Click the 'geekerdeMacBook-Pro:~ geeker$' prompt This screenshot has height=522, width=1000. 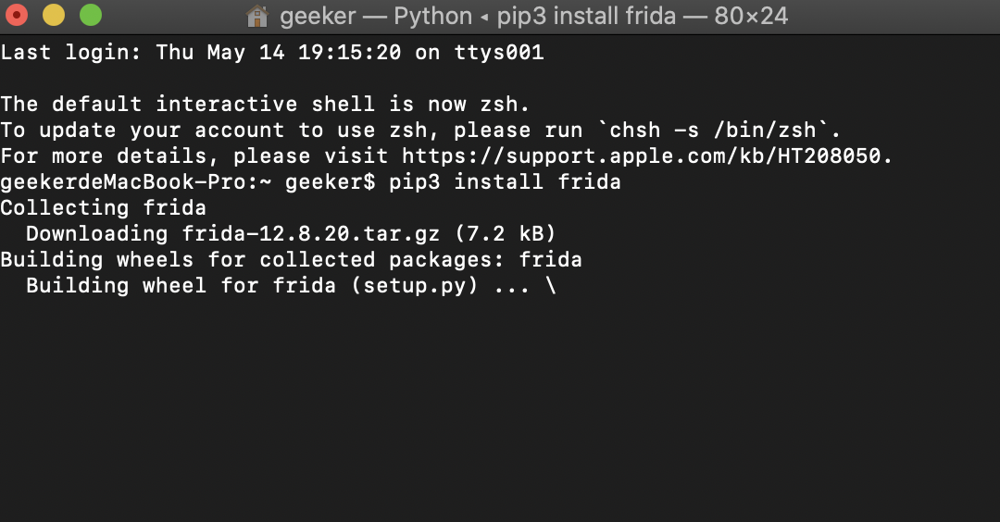point(188,182)
